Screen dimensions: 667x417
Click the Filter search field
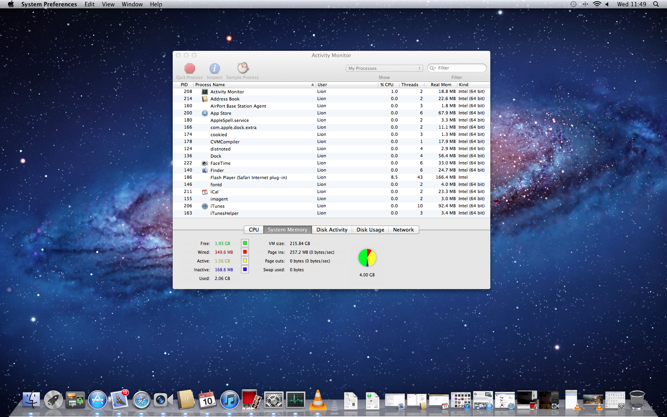(461, 68)
